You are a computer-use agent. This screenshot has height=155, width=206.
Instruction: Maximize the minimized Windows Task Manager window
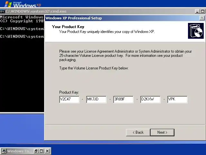coord(42,151)
